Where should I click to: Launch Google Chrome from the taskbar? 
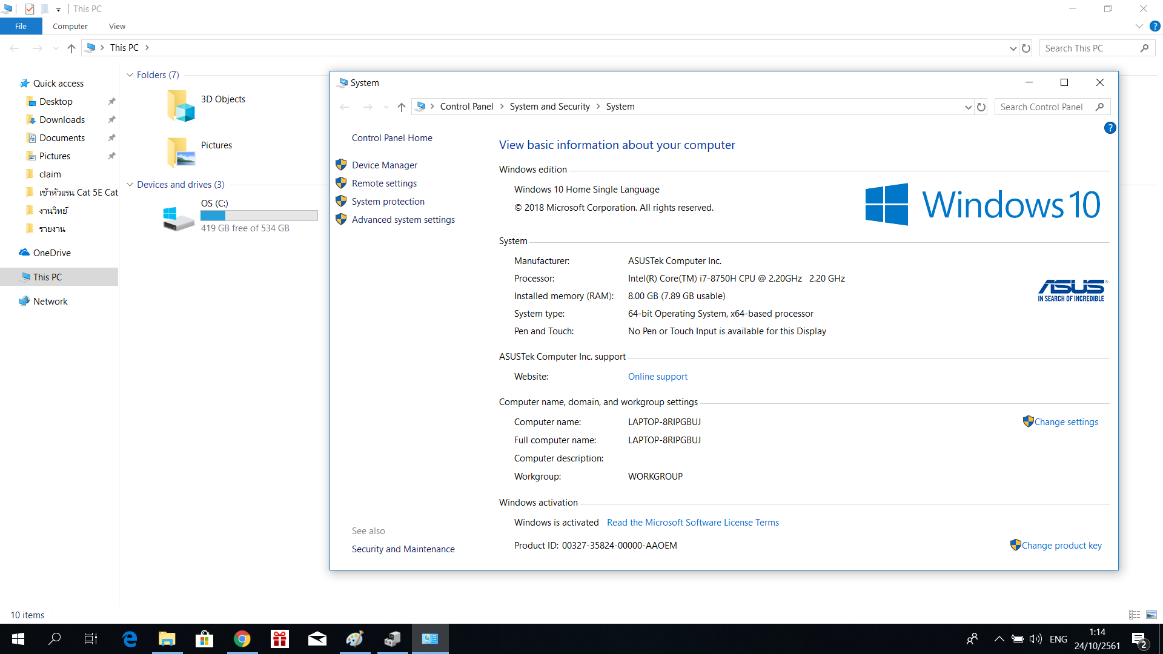242,639
